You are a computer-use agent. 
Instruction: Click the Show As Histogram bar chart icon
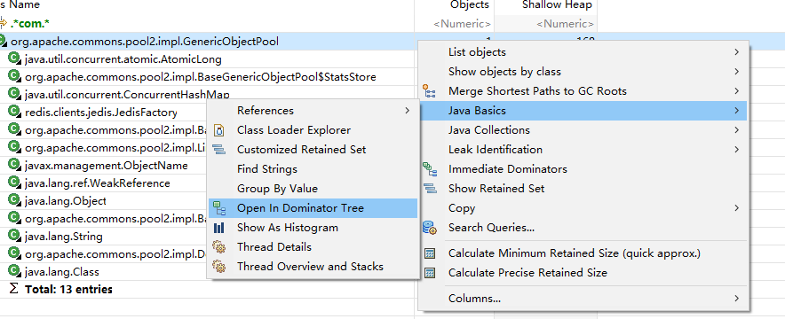(x=218, y=228)
